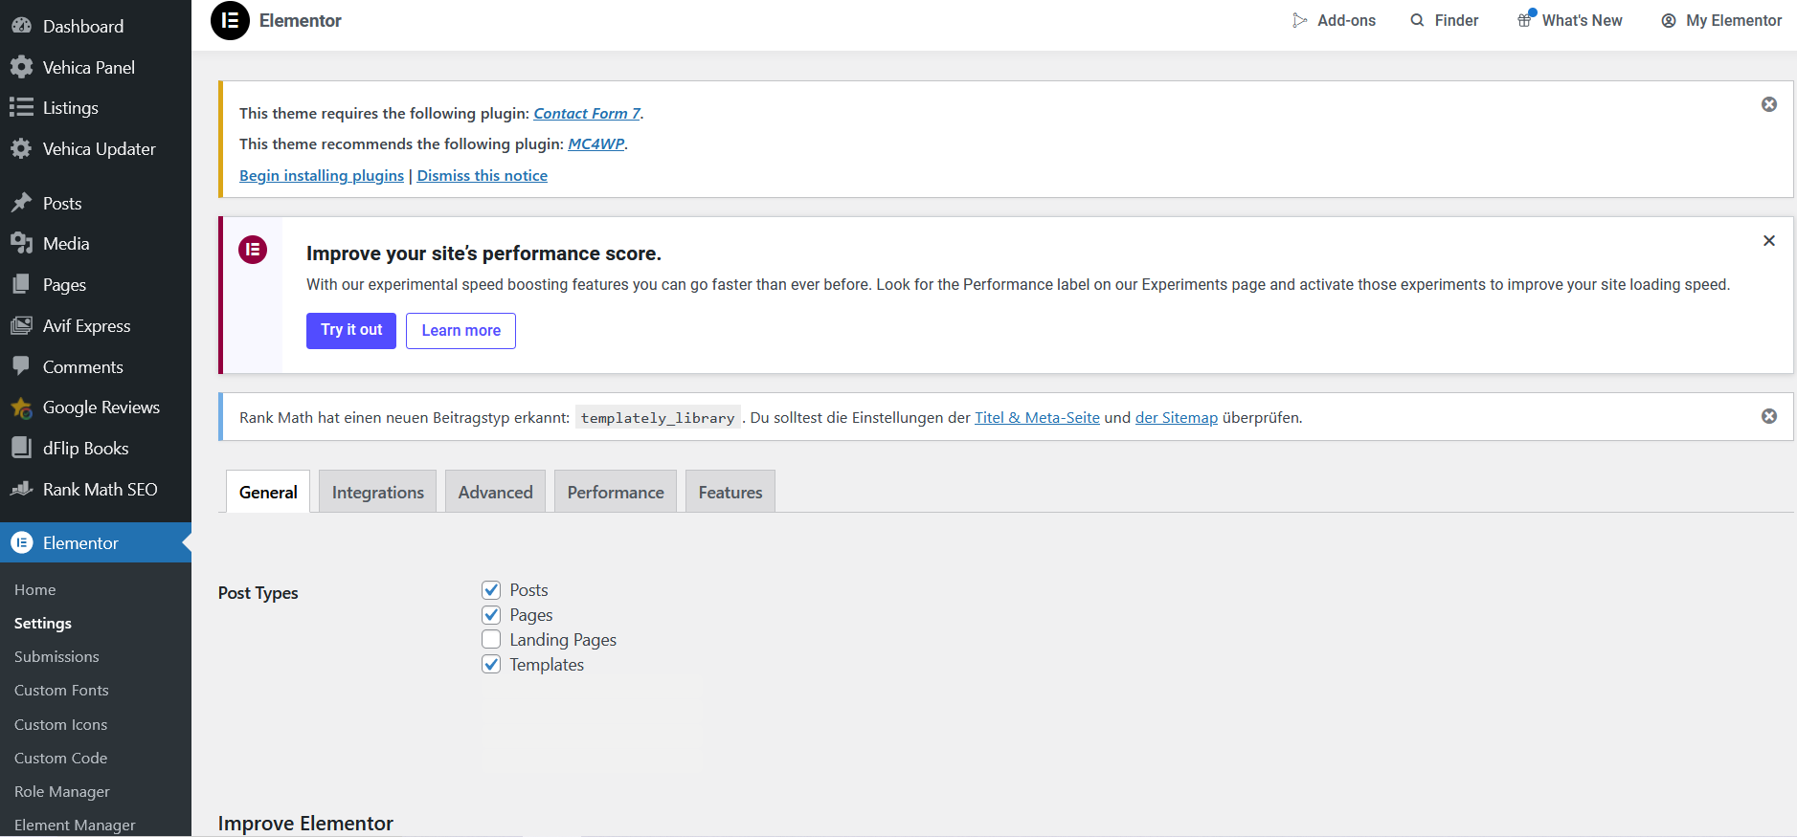1797x837 pixels.
Task: Click the Add-ons arrow icon
Action: click(1299, 20)
